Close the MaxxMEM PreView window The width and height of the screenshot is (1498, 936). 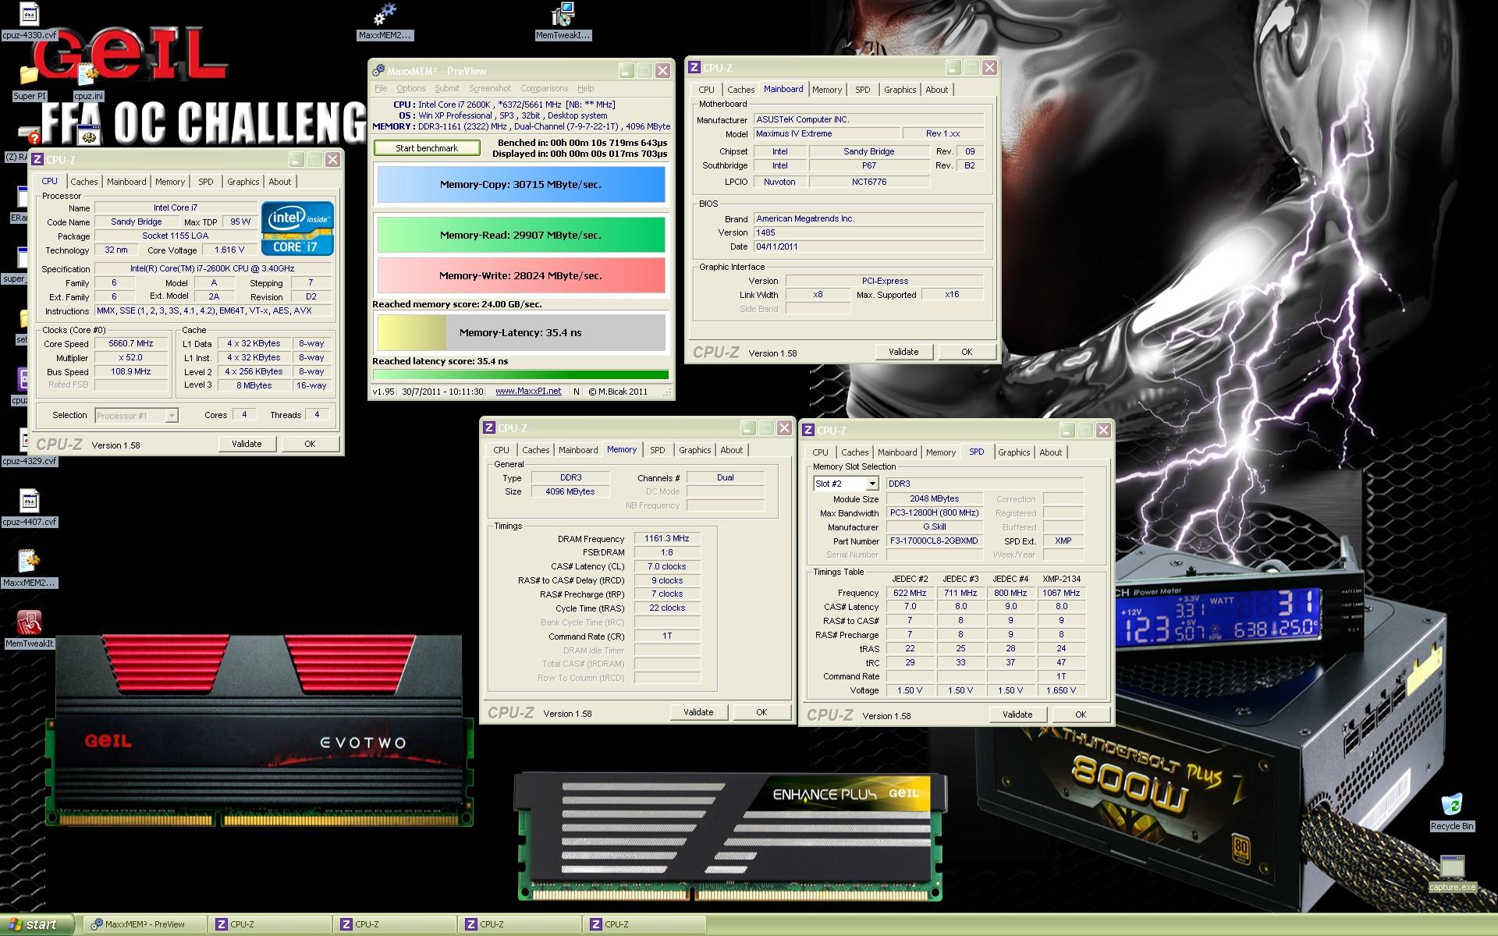click(662, 71)
